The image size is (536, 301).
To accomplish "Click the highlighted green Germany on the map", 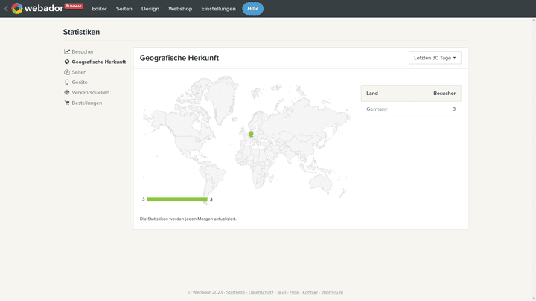I will (251, 135).
